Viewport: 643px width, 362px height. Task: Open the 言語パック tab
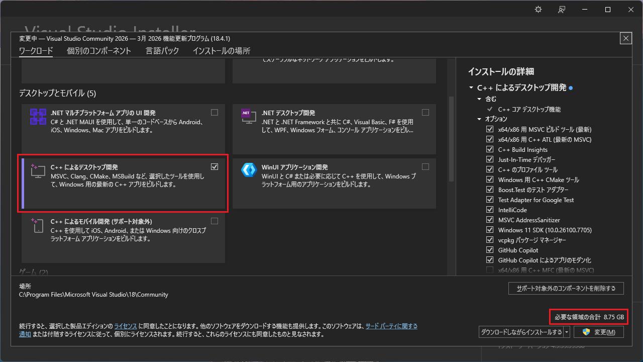162,51
